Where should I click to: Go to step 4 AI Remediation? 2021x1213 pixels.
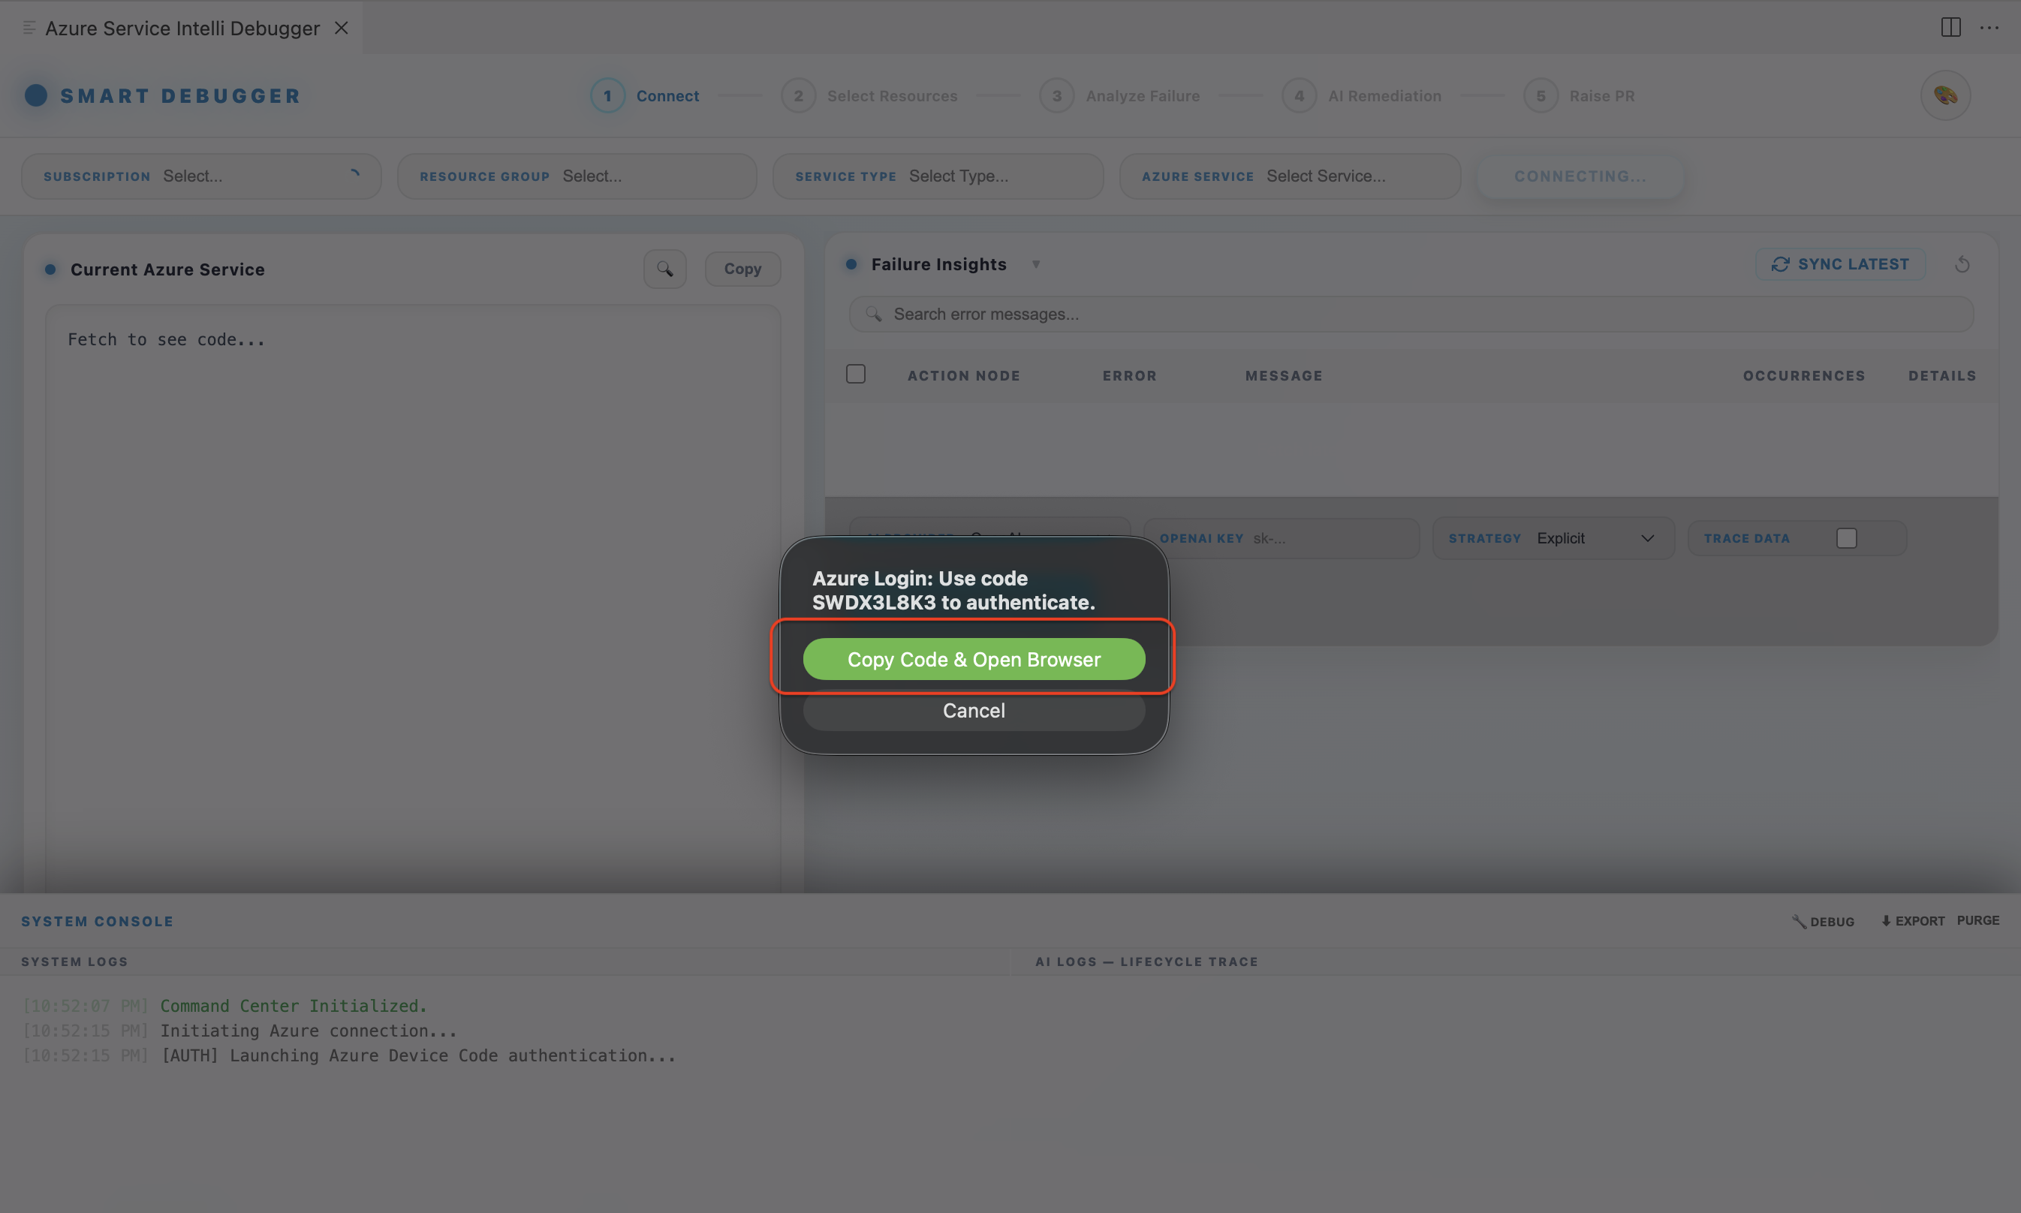(1362, 95)
